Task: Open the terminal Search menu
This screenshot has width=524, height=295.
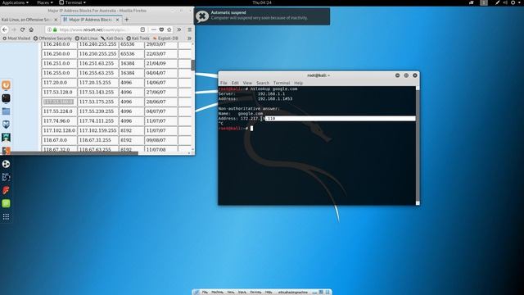Action: (x=263, y=83)
